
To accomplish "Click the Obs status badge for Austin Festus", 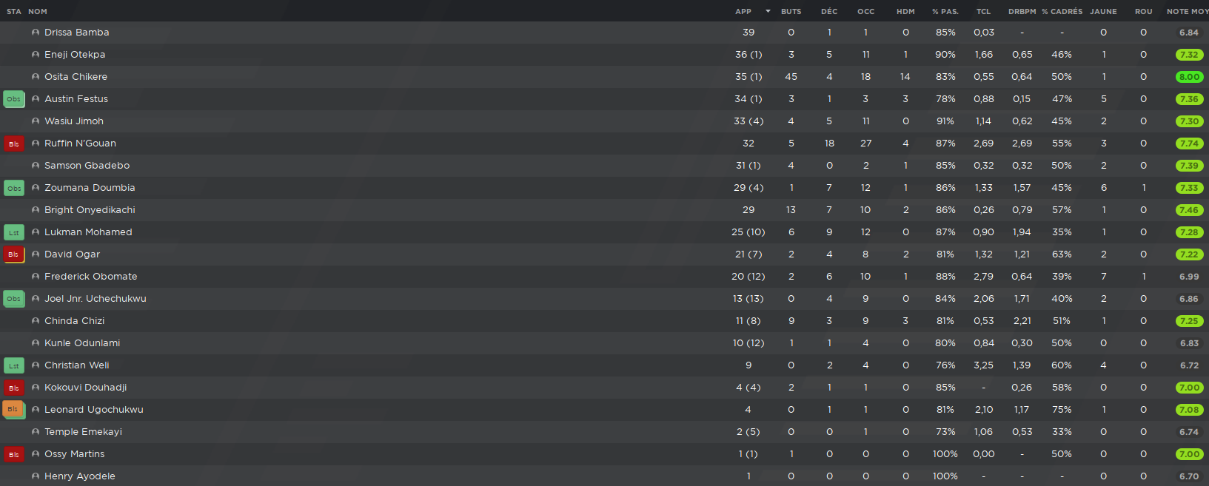I will [x=14, y=99].
